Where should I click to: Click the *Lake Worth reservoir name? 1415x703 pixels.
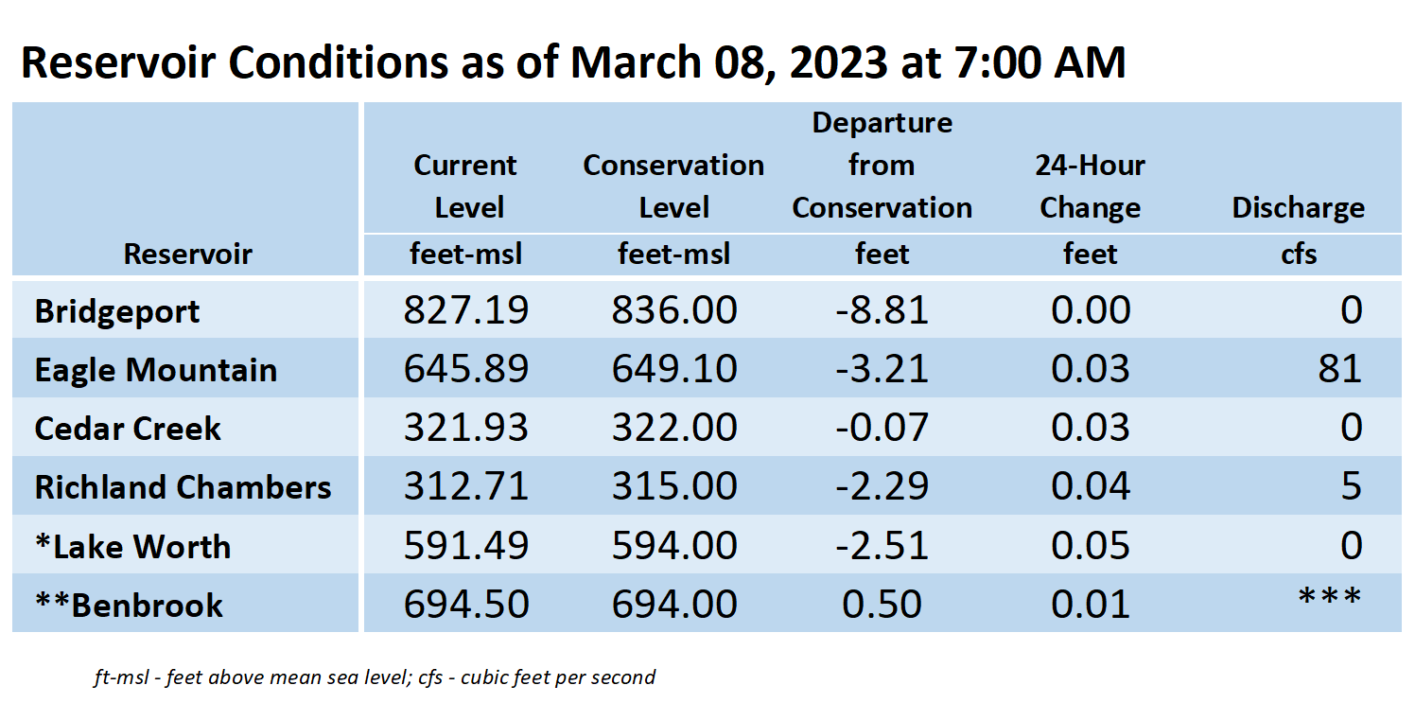click(x=133, y=547)
